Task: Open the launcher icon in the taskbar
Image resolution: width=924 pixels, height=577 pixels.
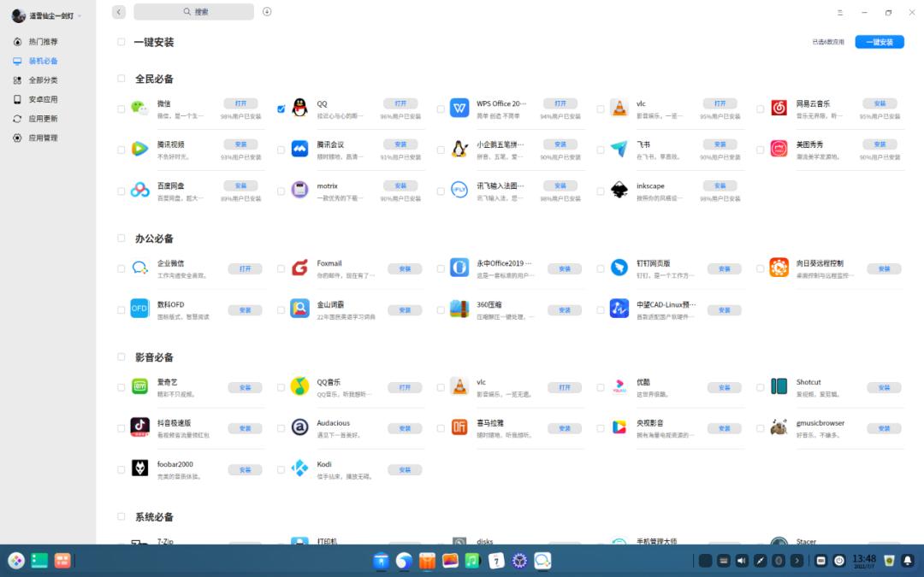Action: (16, 561)
